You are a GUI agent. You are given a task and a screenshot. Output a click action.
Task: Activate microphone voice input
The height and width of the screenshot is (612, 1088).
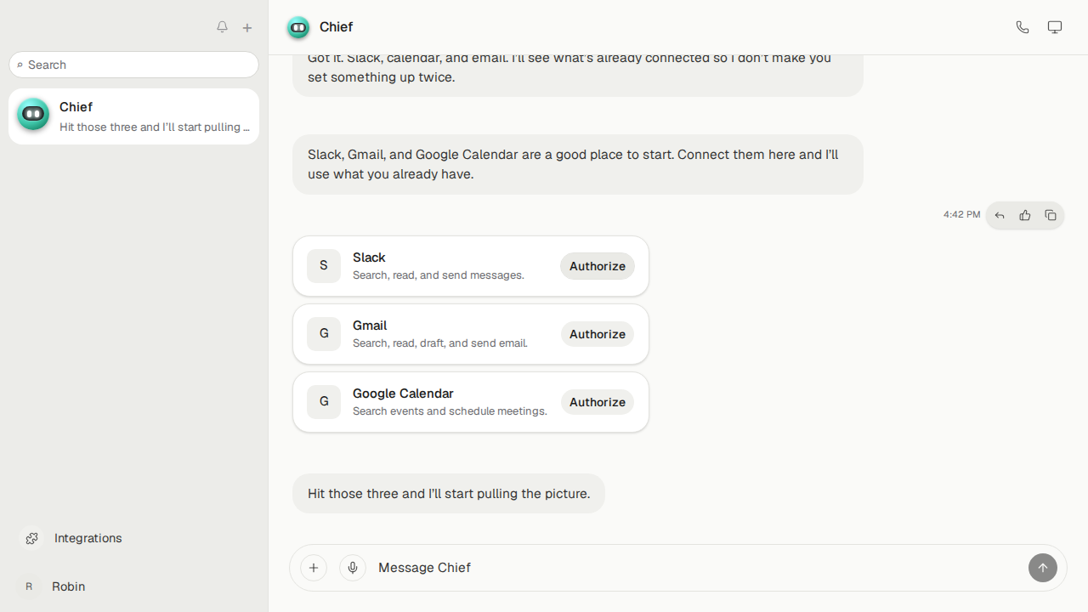tap(353, 568)
